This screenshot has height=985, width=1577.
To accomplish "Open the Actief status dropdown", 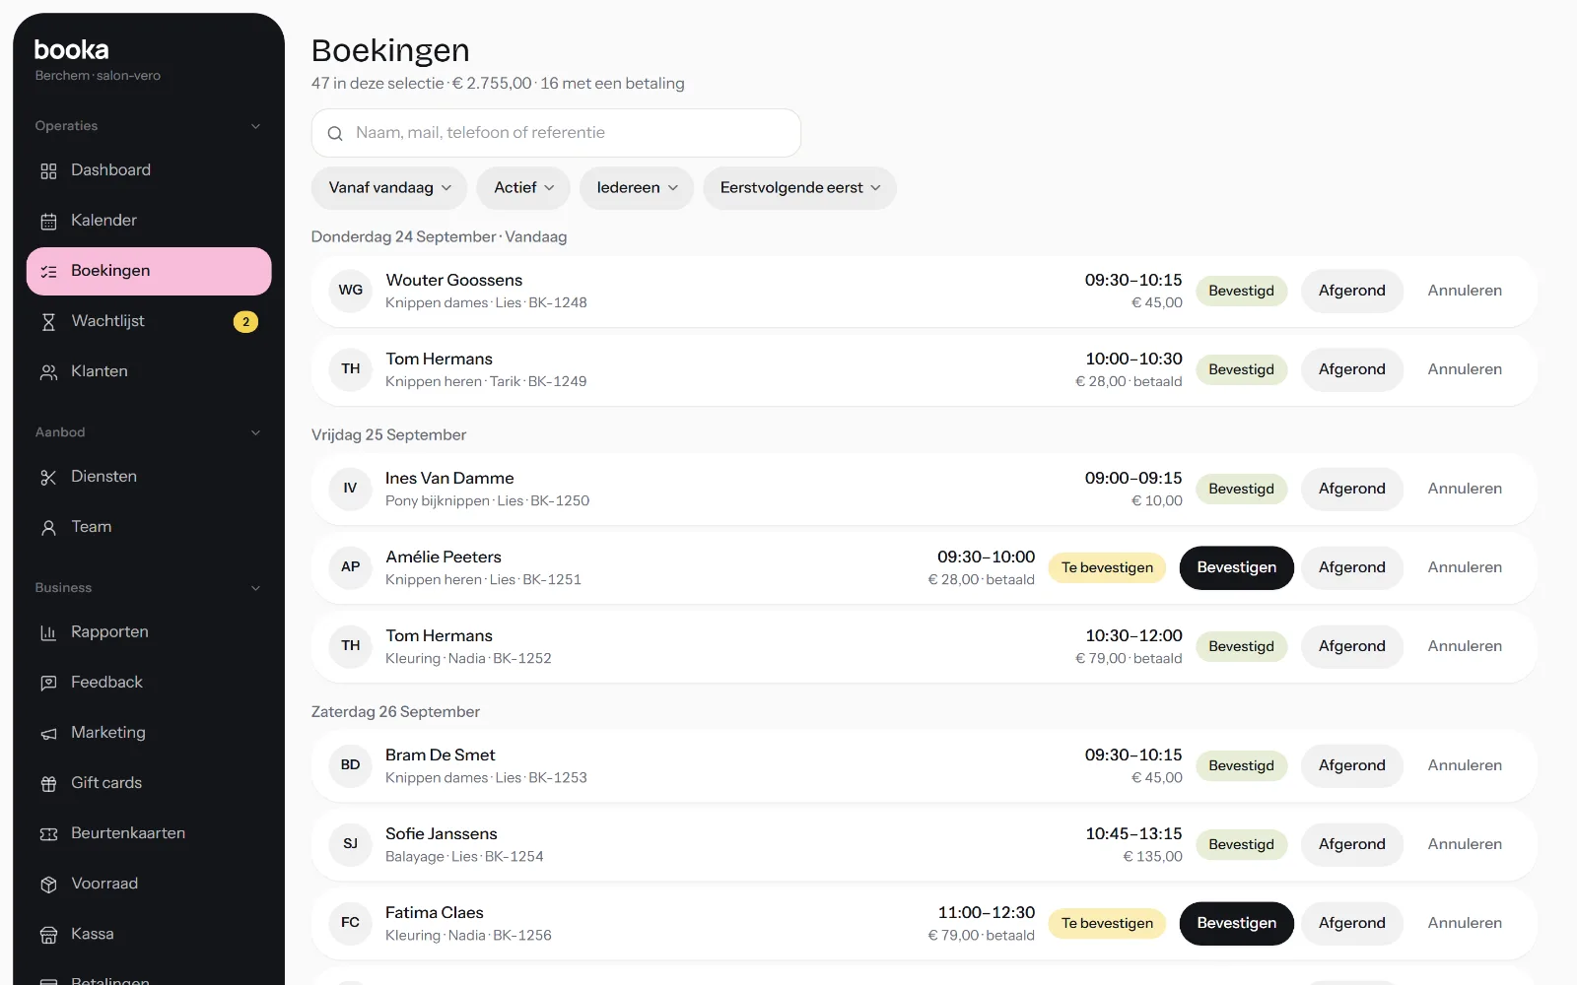I will point(523,188).
